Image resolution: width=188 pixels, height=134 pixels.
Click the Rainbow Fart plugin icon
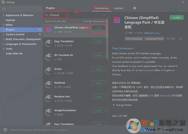pyautogui.click(x=49, y=98)
